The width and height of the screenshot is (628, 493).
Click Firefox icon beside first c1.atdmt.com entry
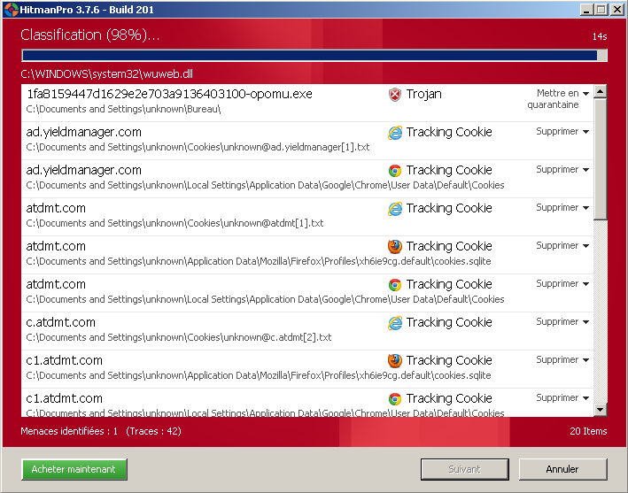pyautogui.click(x=395, y=361)
